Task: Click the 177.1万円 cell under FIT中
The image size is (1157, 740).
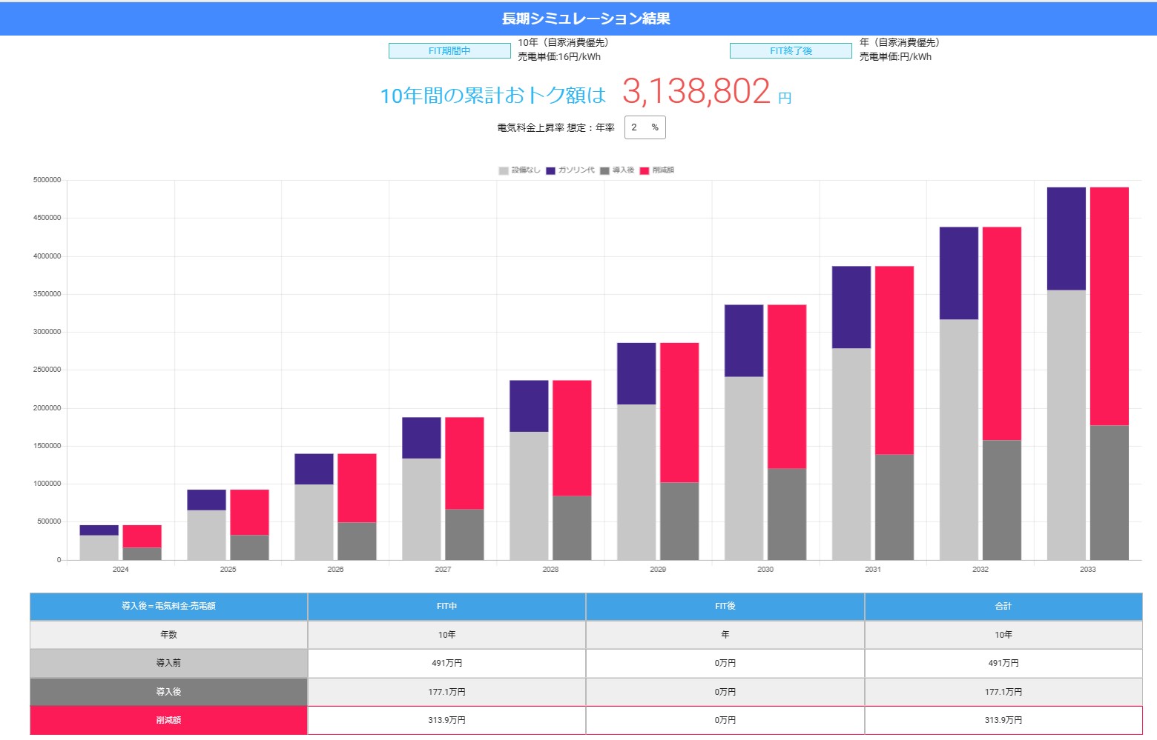Action: [x=446, y=692]
